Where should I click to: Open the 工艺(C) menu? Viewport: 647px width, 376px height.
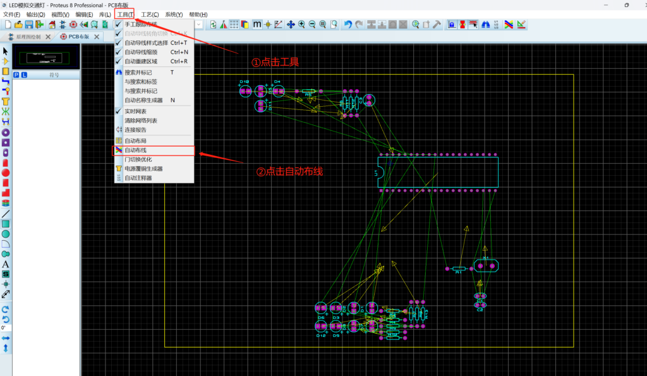click(150, 15)
